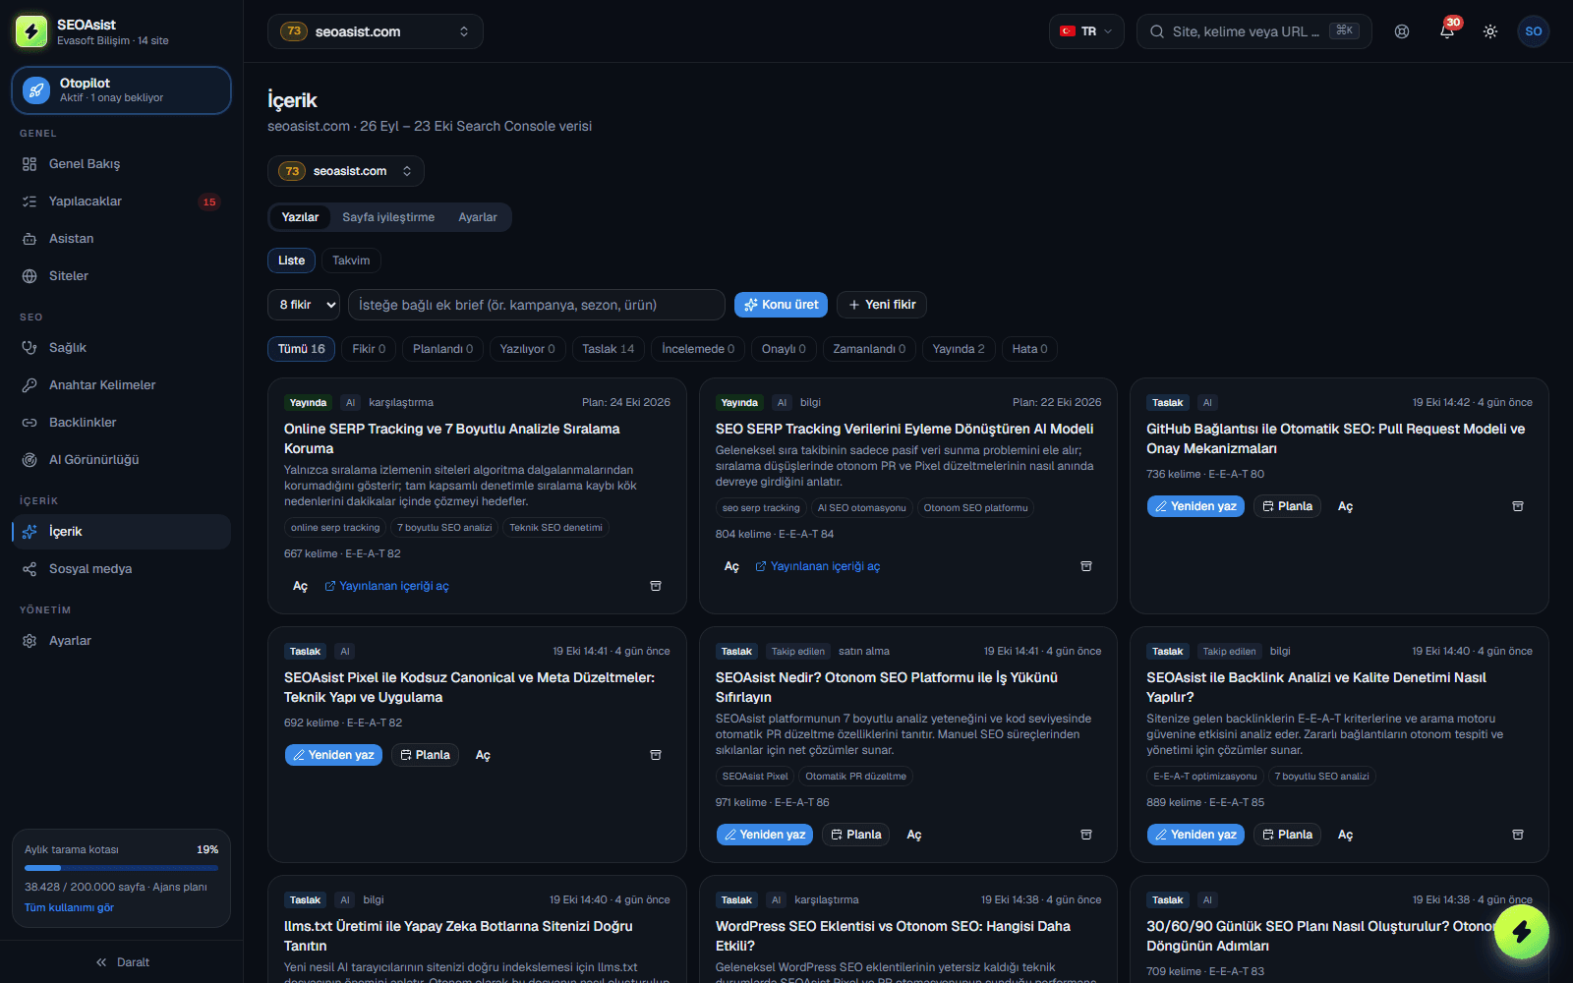Viewport: 1573px width, 983px height.
Task: Open Backlinkler section
Action: coord(121,423)
